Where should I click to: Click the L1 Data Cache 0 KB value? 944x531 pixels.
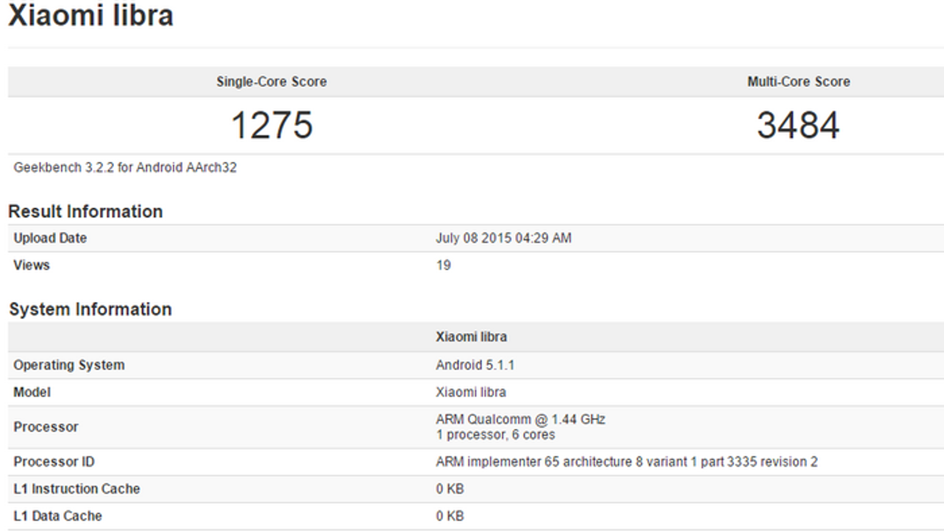(x=450, y=516)
